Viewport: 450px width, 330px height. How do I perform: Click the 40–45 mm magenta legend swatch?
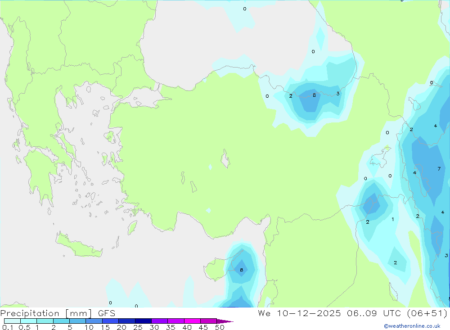click(192, 321)
